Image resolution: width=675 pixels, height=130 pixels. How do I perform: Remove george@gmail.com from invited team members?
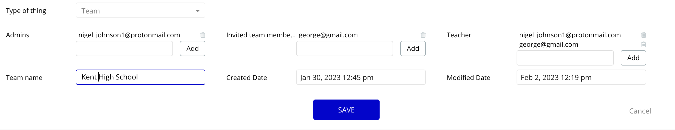pyautogui.click(x=423, y=35)
